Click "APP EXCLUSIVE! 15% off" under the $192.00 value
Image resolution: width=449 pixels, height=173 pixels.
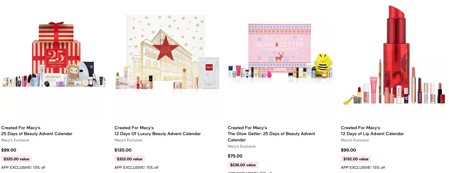pos(363,167)
